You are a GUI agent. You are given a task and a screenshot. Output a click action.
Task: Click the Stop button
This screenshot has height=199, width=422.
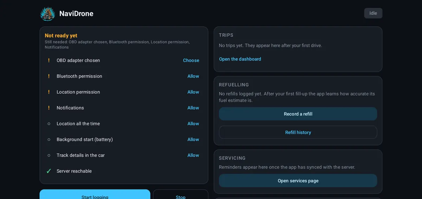180,194
